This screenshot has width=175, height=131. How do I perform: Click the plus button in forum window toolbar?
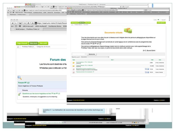click(x=33, y=23)
